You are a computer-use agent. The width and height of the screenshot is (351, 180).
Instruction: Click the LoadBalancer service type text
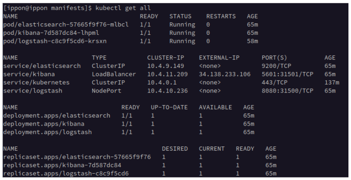[x=114, y=74]
